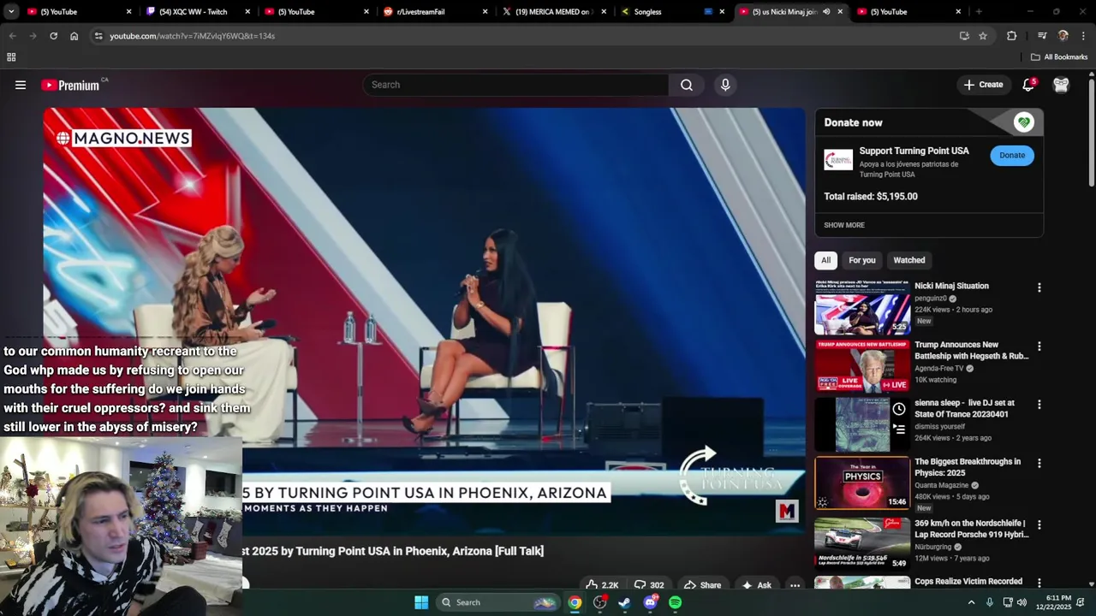The height and width of the screenshot is (616, 1096).
Task: Open Steam from the taskbar
Action: [624, 602]
